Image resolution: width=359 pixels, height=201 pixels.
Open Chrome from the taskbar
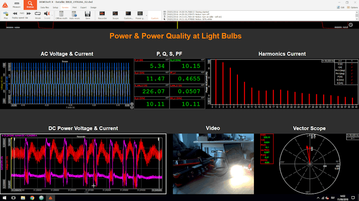coord(32,198)
